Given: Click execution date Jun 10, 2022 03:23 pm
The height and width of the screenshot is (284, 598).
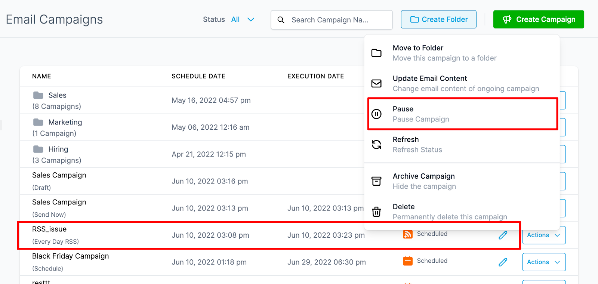Looking at the screenshot, I should [326, 235].
